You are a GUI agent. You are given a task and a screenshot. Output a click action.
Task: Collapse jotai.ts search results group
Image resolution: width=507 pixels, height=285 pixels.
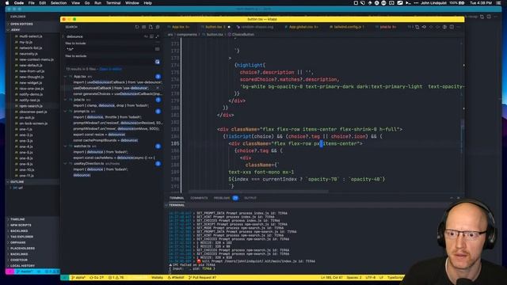coord(66,100)
